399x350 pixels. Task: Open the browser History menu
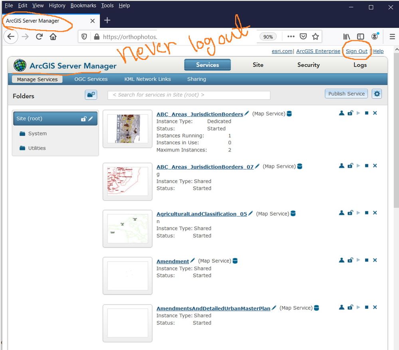coord(57,5)
